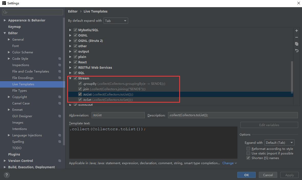
Task: Enable Use static import if possible
Action: 248,153
